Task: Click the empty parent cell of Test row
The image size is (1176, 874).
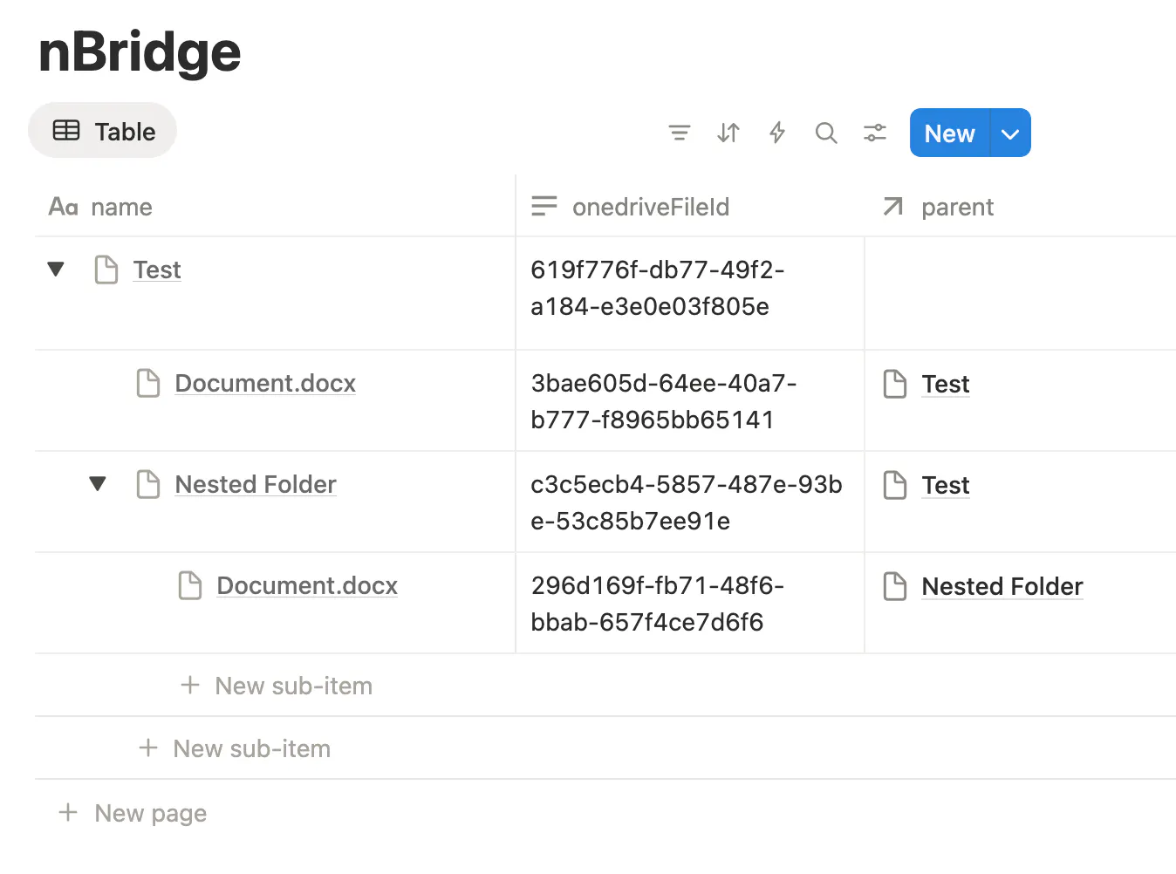Action: coord(1021,293)
